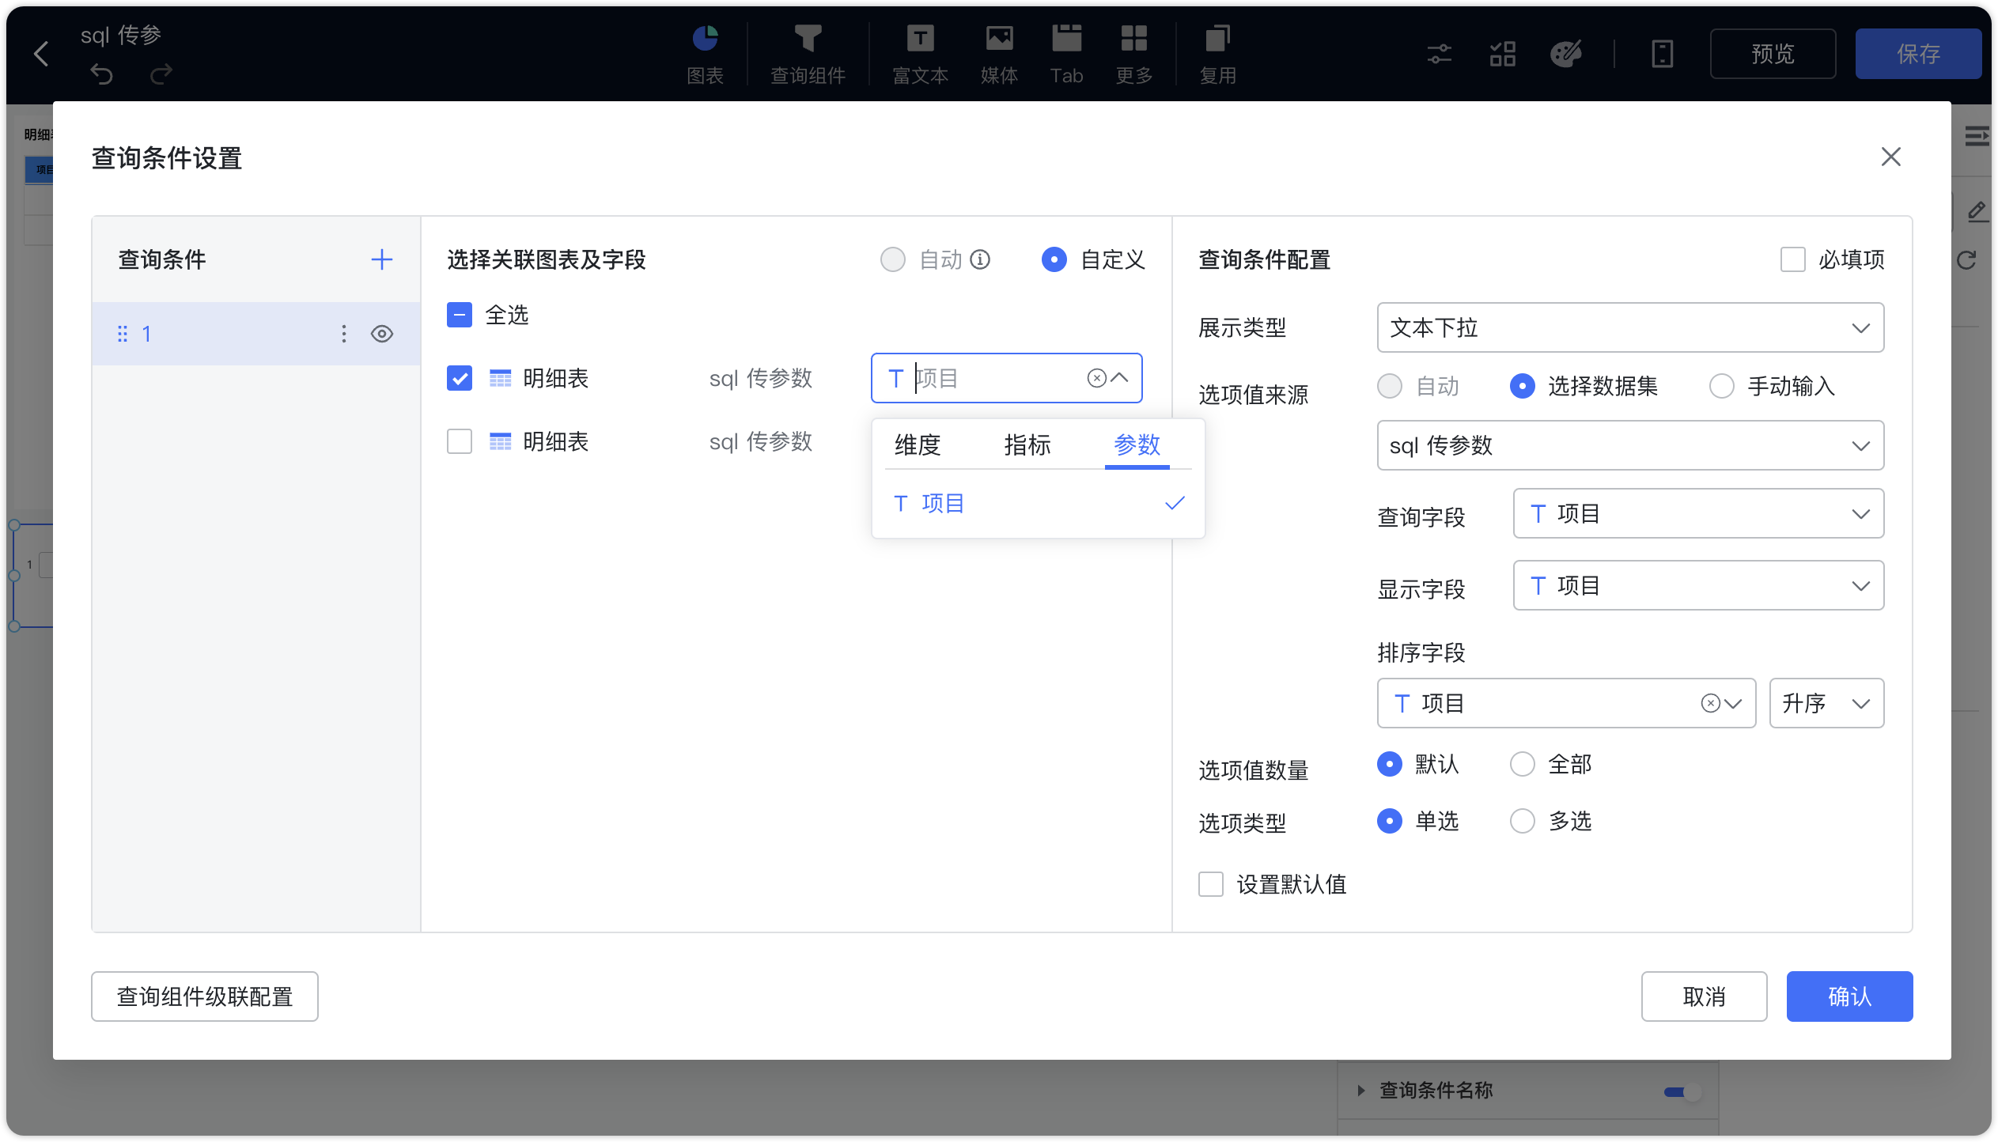Enable the 必填项 checkbox
The width and height of the screenshot is (1998, 1142).
1792,259
